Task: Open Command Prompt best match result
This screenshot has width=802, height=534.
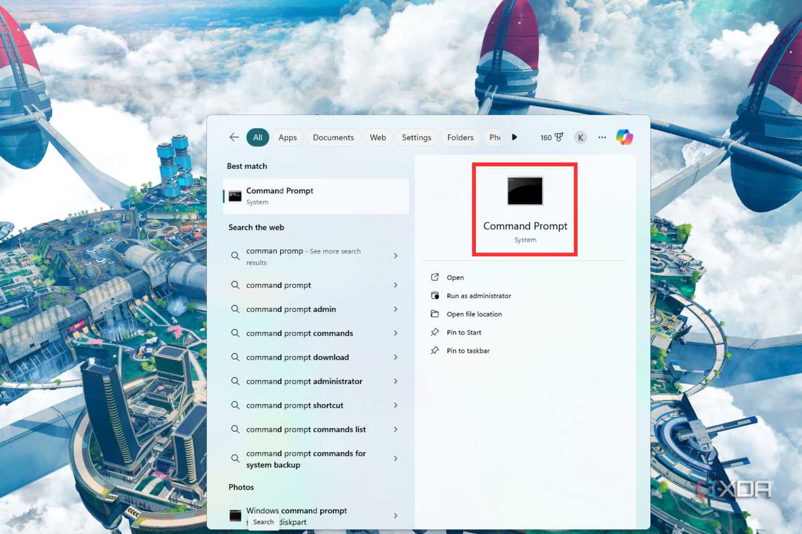Action: pos(316,196)
